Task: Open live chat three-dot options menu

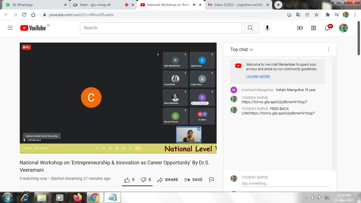Action: pyautogui.click(x=328, y=50)
